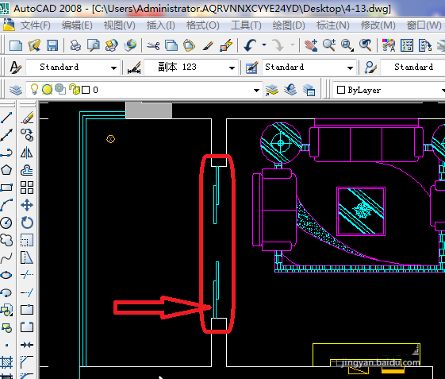
Task: Copy selection with the Copy icon
Action: coord(171,45)
